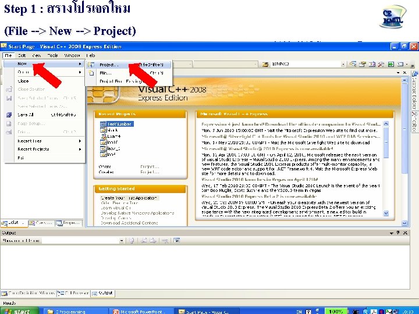This screenshot has height=314, width=419.
Task: Select New in the File menu
Action: pyautogui.click(x=44, y=64)
